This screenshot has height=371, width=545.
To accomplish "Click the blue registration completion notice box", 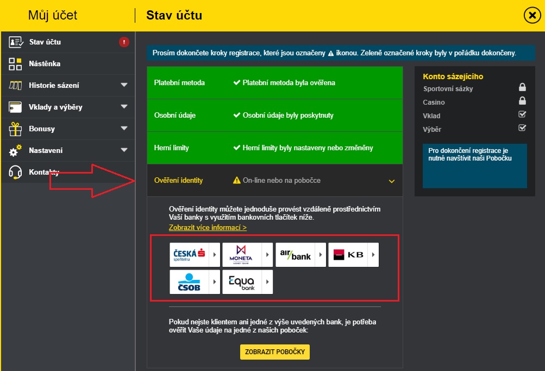I will (475, 166).
